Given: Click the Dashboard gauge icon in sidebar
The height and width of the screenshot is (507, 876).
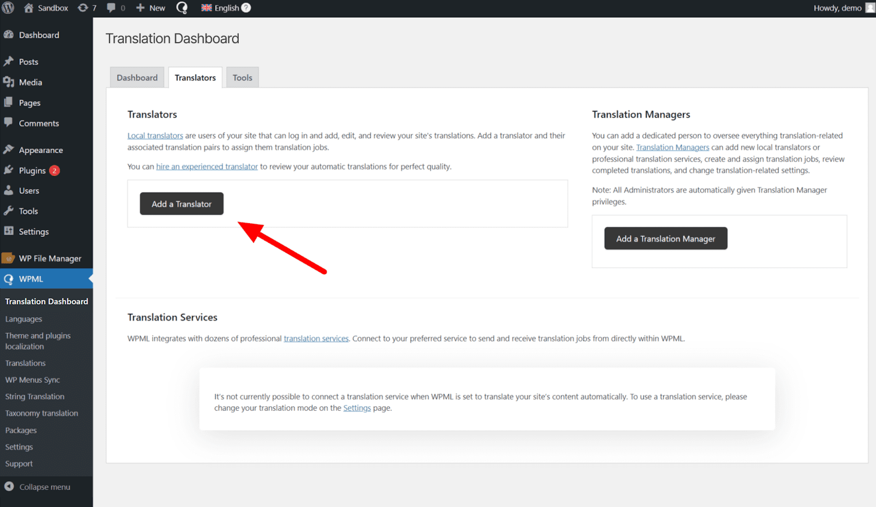Looking at the screenshot, I should (x=8, y=34).
